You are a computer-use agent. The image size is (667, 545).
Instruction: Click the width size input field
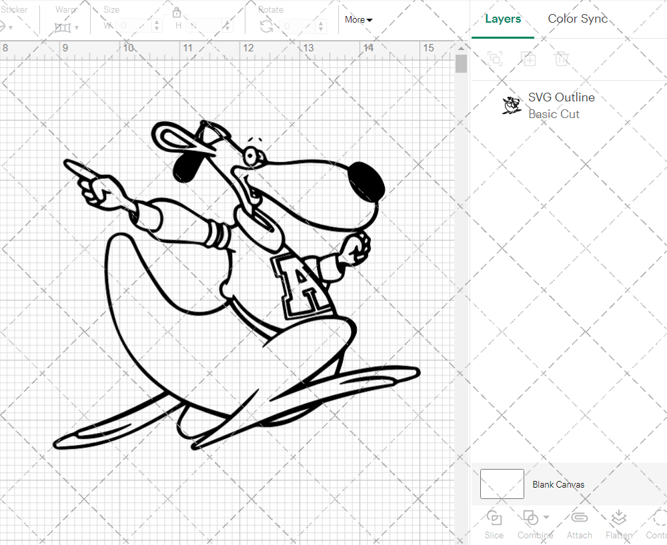[x=134, y=26]
